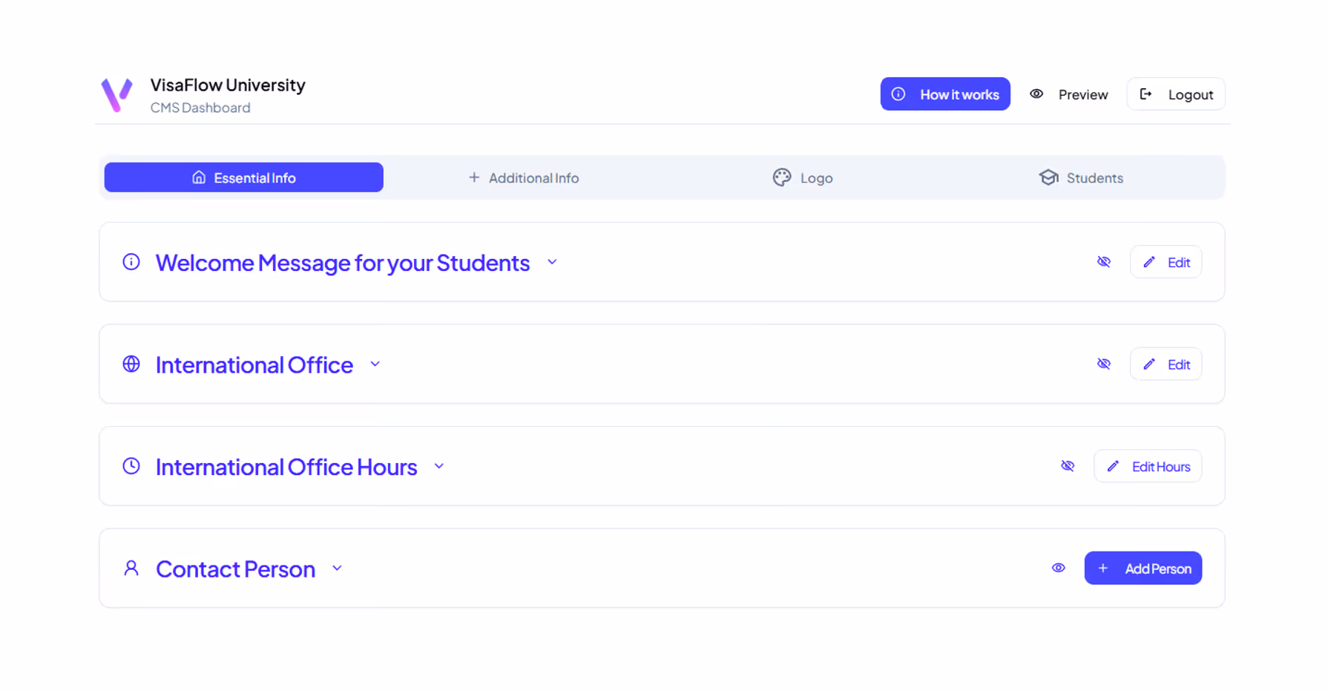Click the person icon beside Contact Person

(131, 568)
